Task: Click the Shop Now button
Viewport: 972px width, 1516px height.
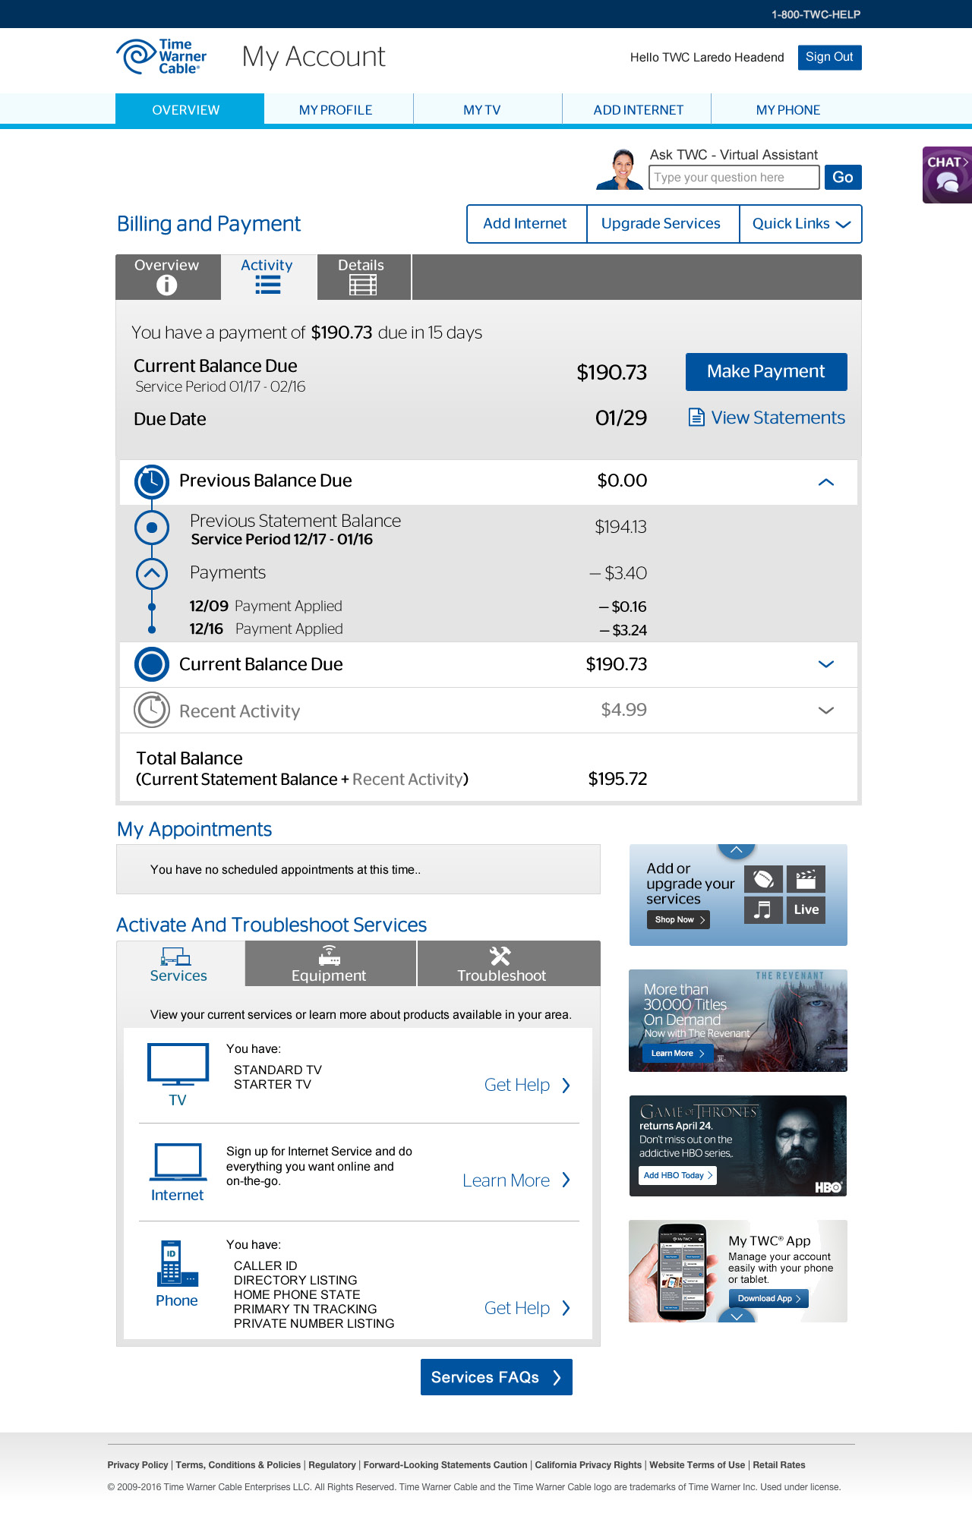Action: [678, 919]
